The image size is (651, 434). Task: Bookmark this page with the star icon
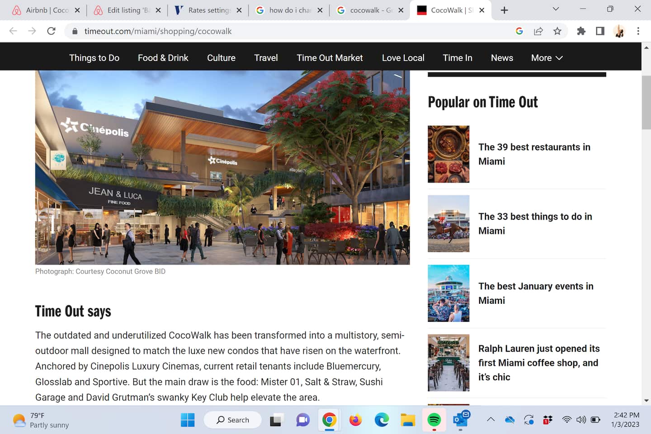(557, 31)
